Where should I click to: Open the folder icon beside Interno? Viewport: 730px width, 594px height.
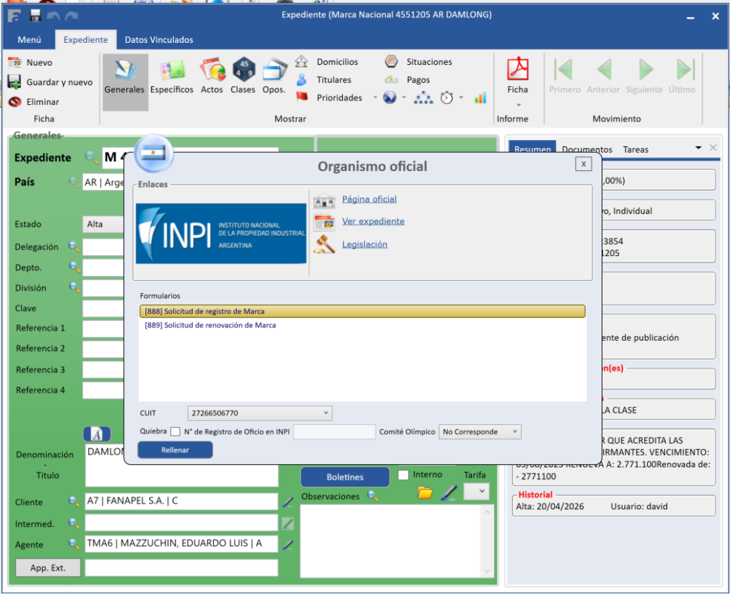pos(425,492)
